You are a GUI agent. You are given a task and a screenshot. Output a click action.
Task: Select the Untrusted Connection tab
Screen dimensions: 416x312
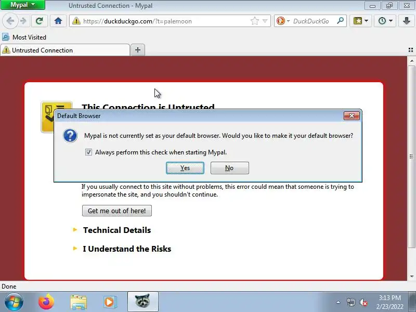65,50
